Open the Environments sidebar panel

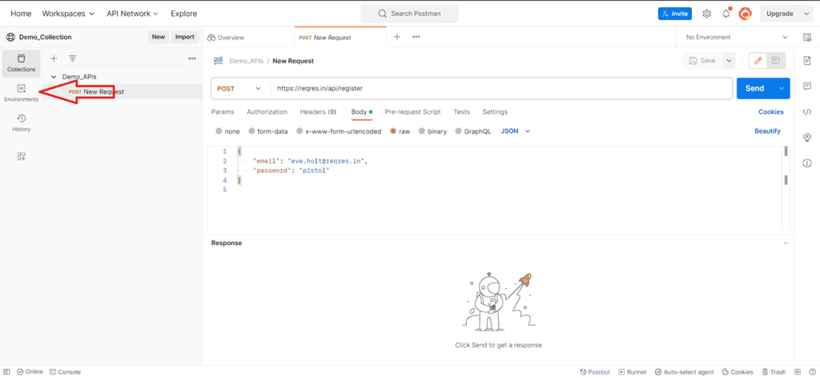(x=21, y=93)
